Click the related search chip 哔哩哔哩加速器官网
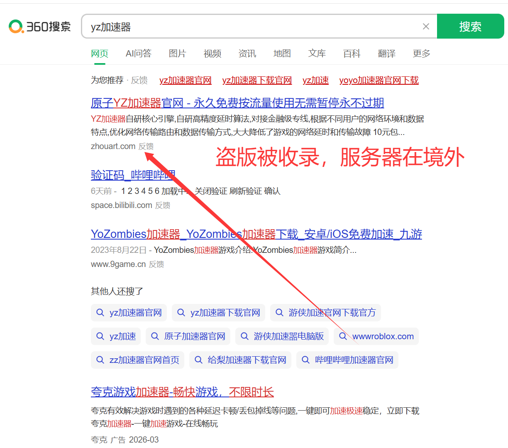This screenshot has height=448, width=508. [x=347, y=360]
